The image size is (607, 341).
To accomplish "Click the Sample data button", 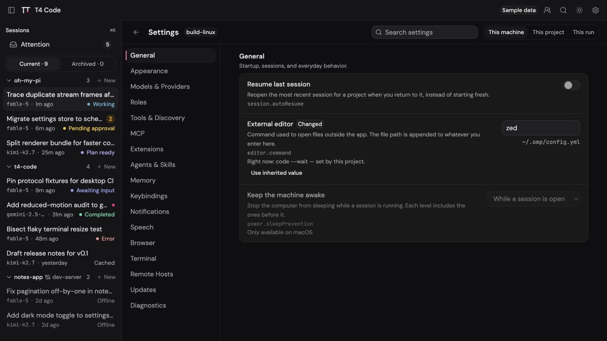I will point(519,10).
